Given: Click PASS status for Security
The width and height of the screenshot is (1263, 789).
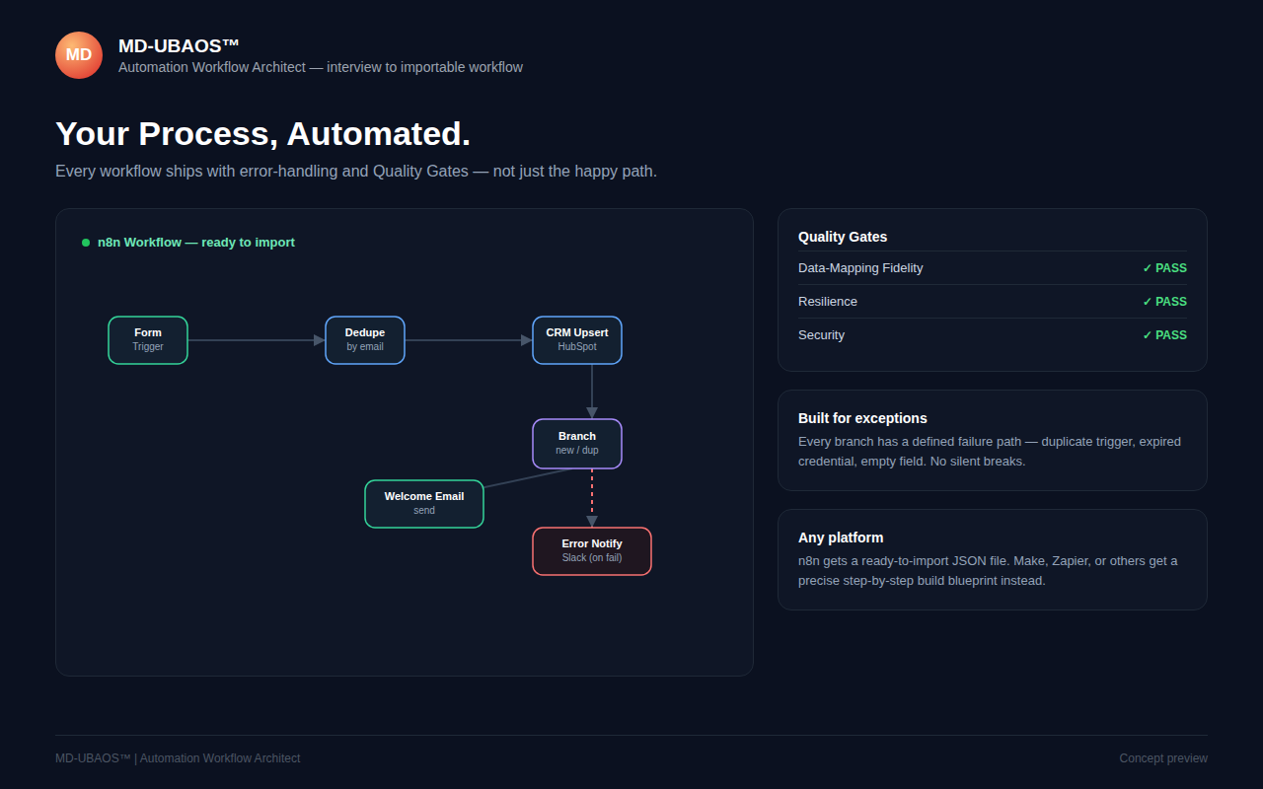Looking at the screenshot, I should click(x=1164, y=335).
